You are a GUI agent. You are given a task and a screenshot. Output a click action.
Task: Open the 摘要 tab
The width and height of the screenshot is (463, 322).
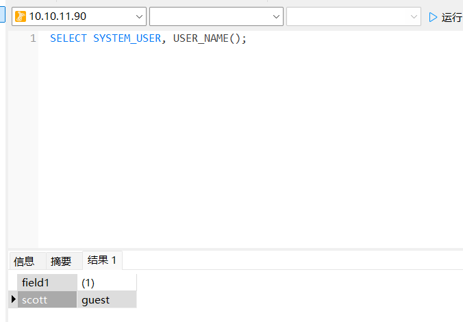point(61,261)
